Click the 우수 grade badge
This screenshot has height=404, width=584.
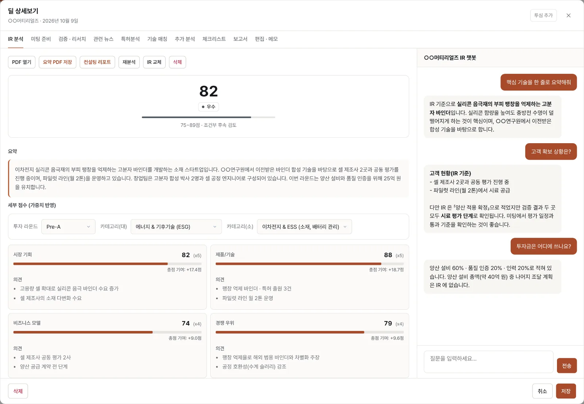click(208, 107)
